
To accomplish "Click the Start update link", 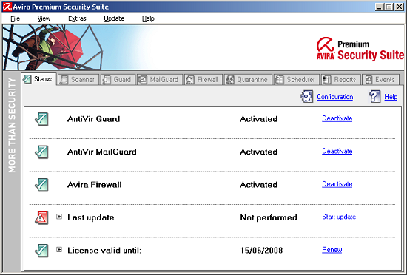I will click(339, 217).
